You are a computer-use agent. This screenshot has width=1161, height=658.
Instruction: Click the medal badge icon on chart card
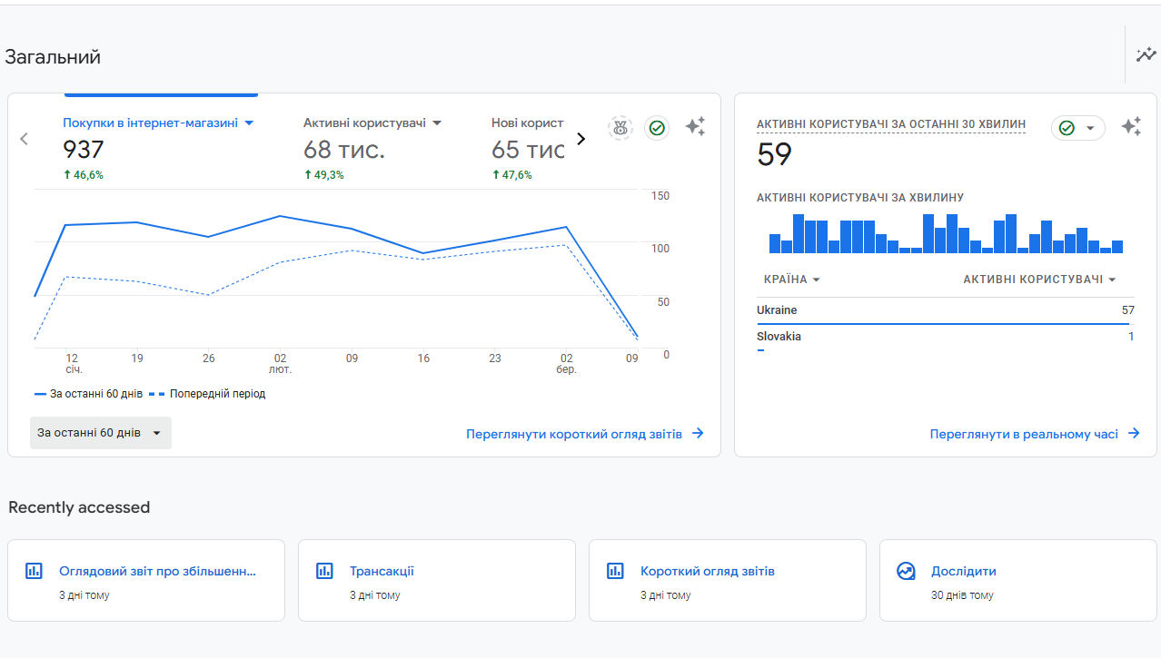pos(620,128)
